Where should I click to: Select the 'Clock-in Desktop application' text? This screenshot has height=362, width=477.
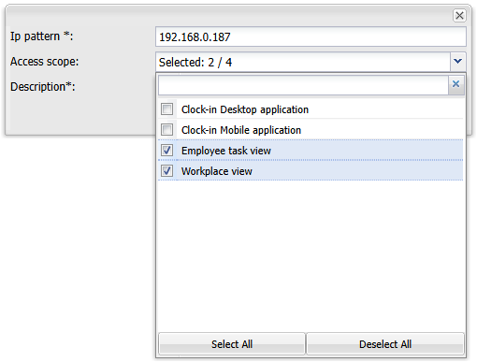(245, 109)
